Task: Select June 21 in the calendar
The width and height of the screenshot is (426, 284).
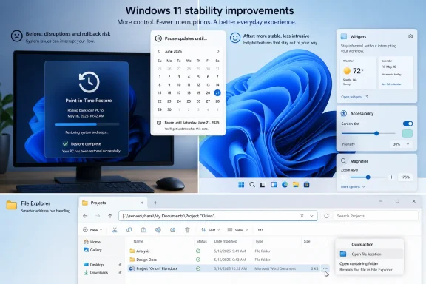Action: click(217, 92)
